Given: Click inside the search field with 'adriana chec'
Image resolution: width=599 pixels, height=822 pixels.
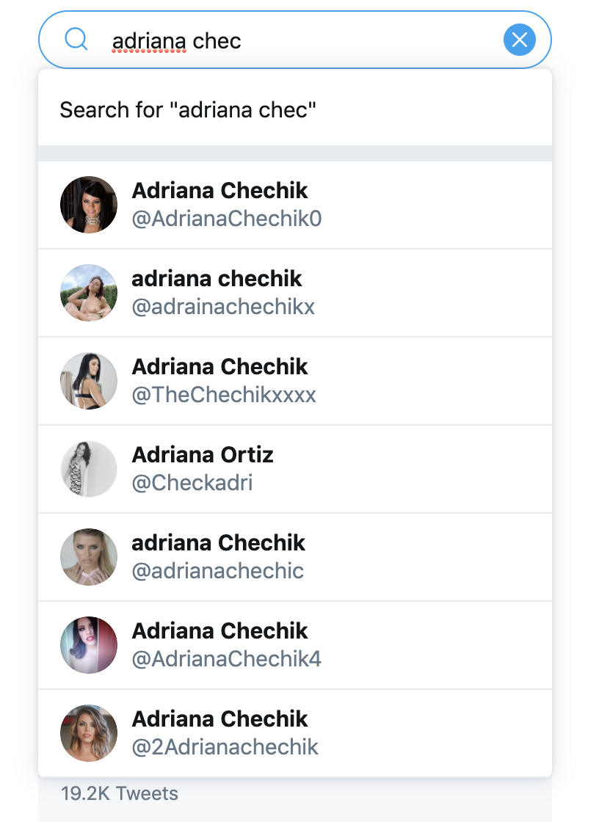Looking at the screenshot, I should [x=295, y=40].
